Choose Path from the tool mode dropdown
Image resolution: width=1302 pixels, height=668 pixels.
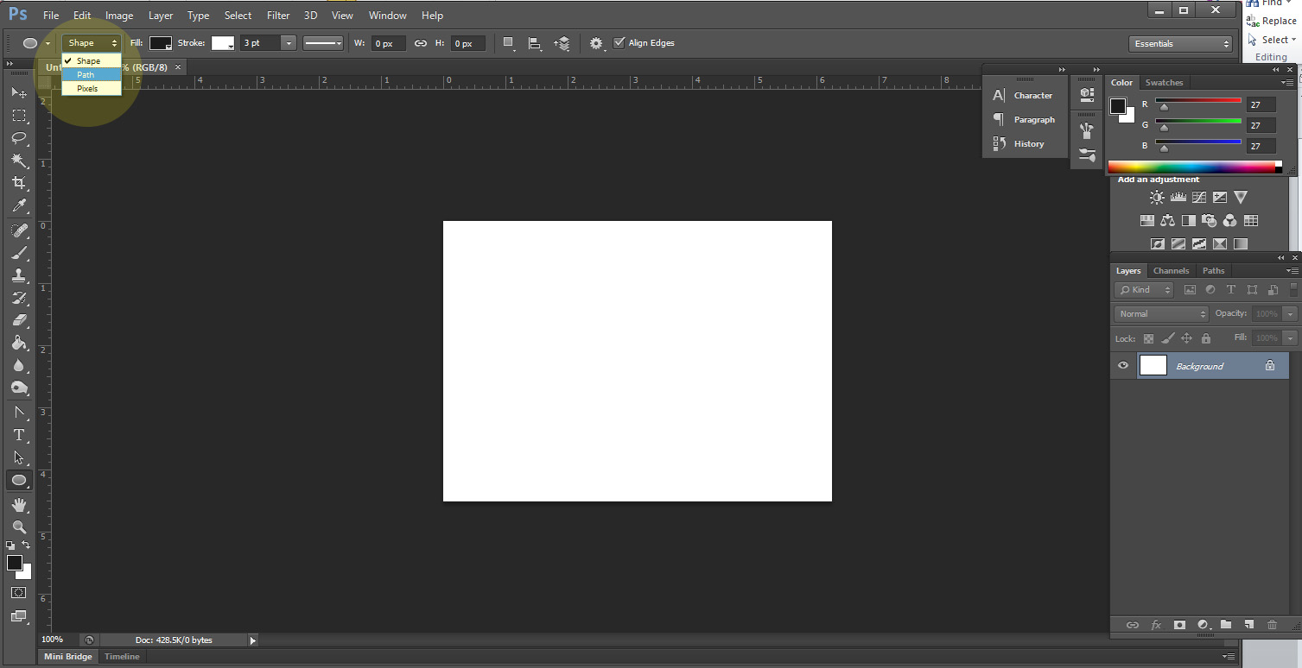point(86,75)
